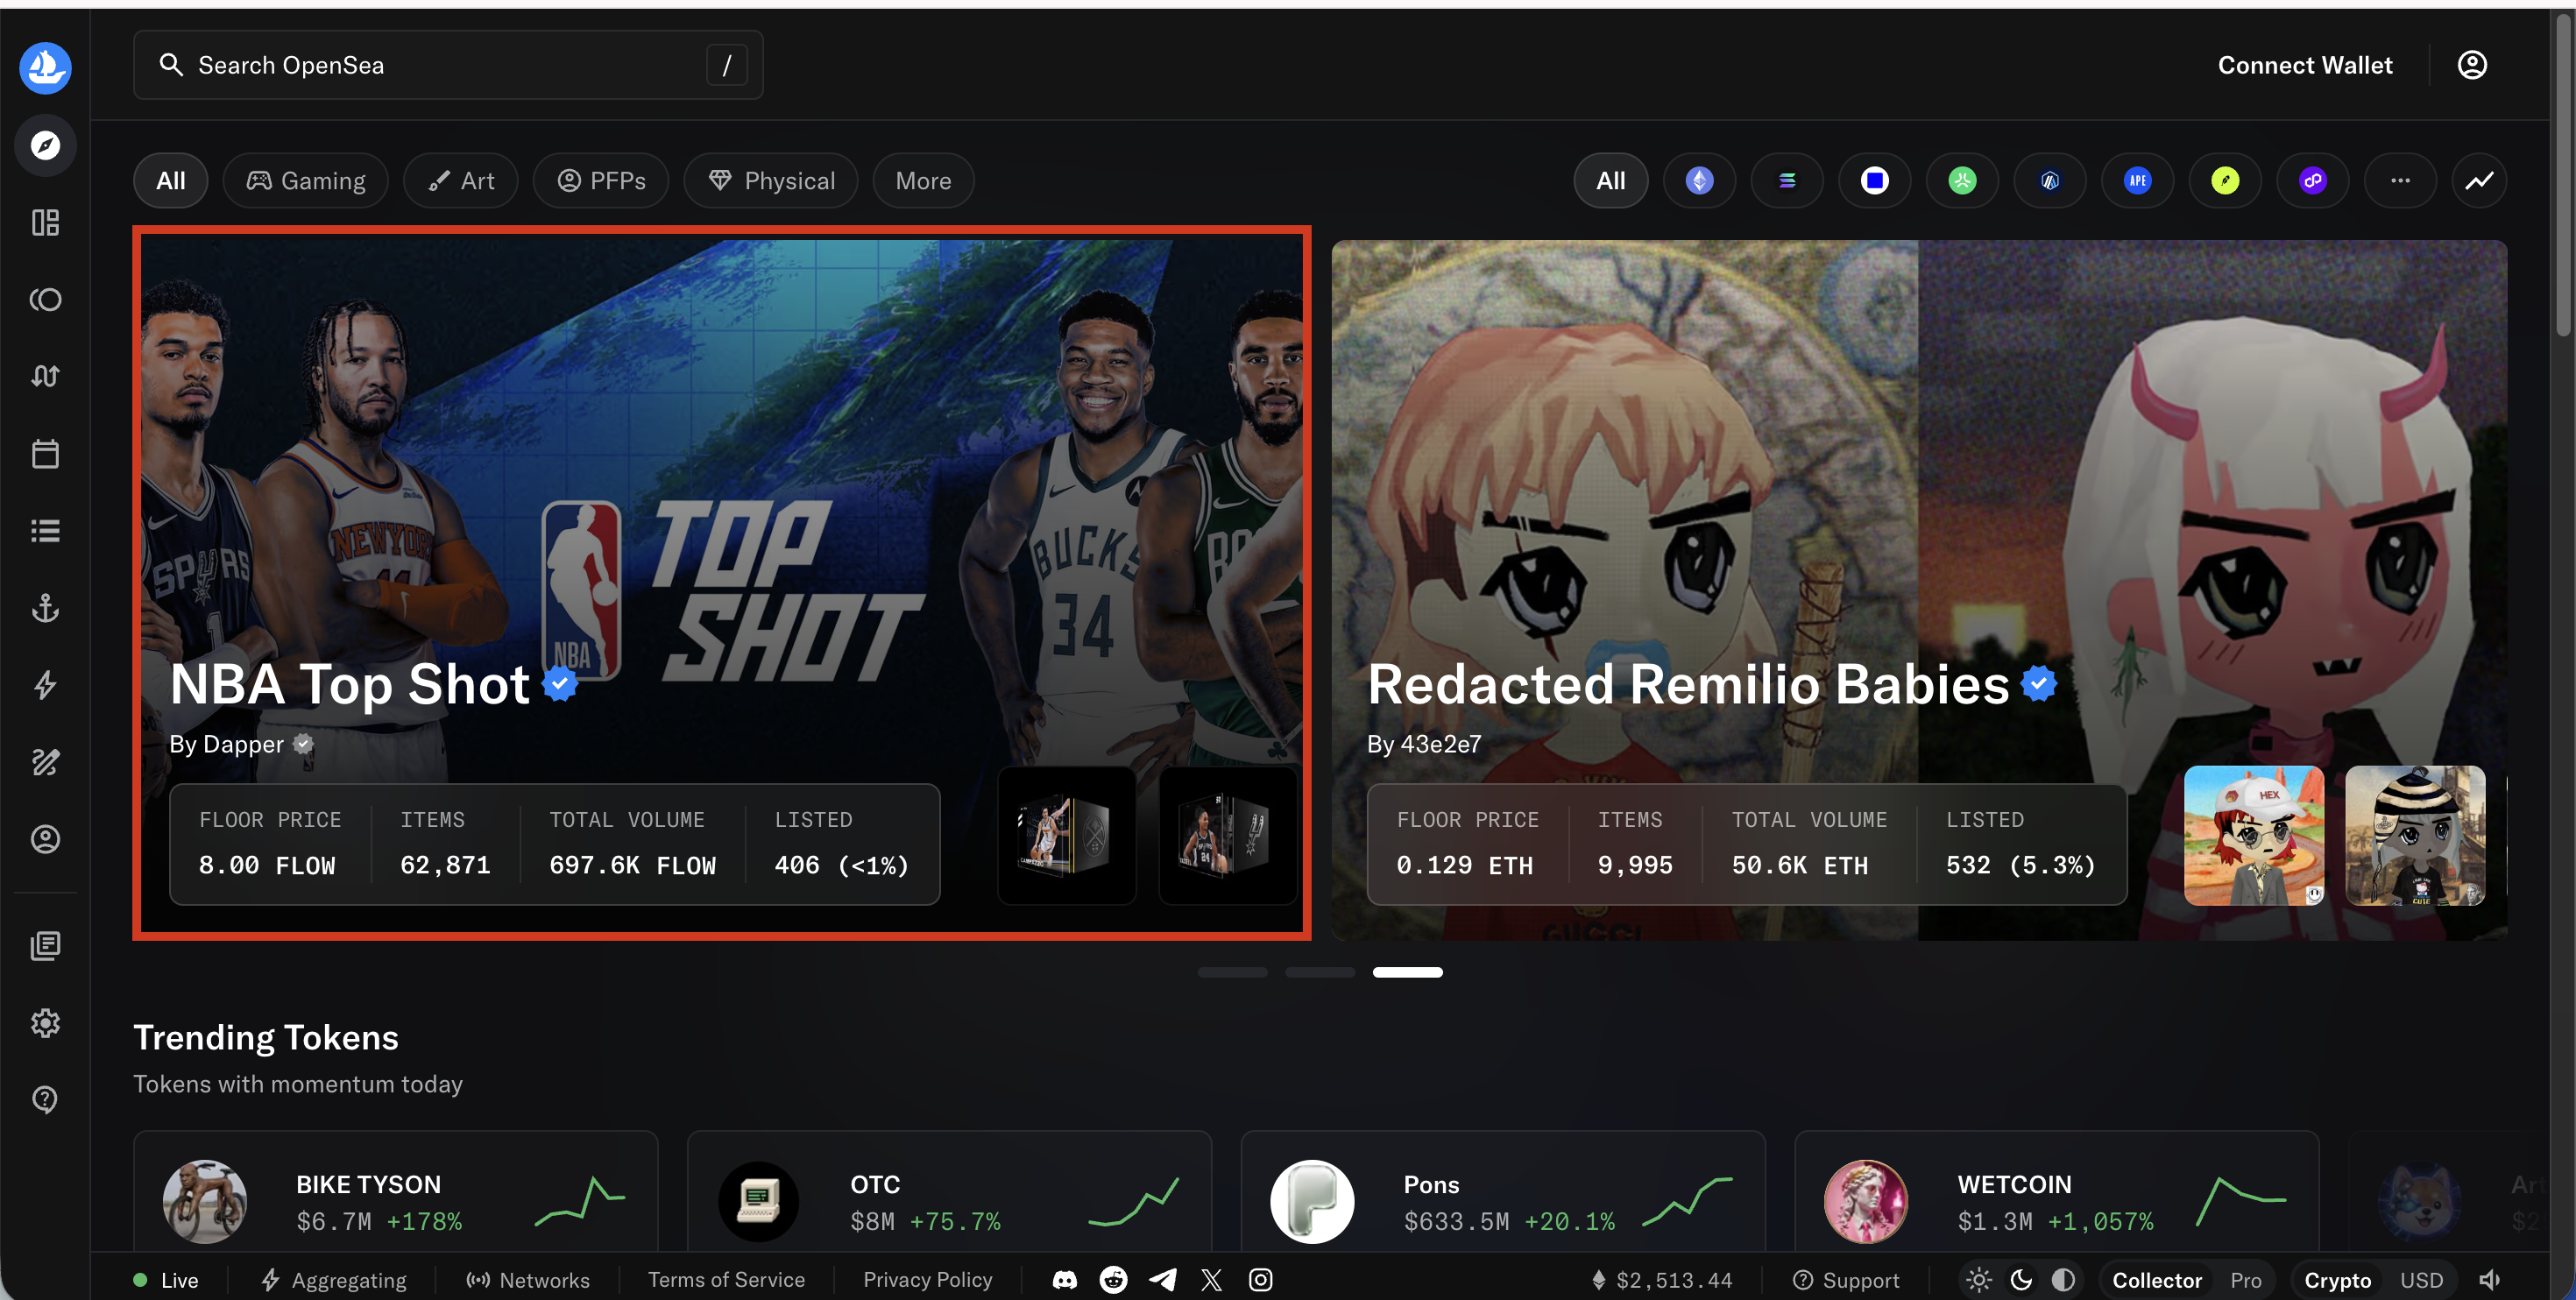Open the NBA Top Shot collection title
The image size is (2576, 1300).
[350, 685]
